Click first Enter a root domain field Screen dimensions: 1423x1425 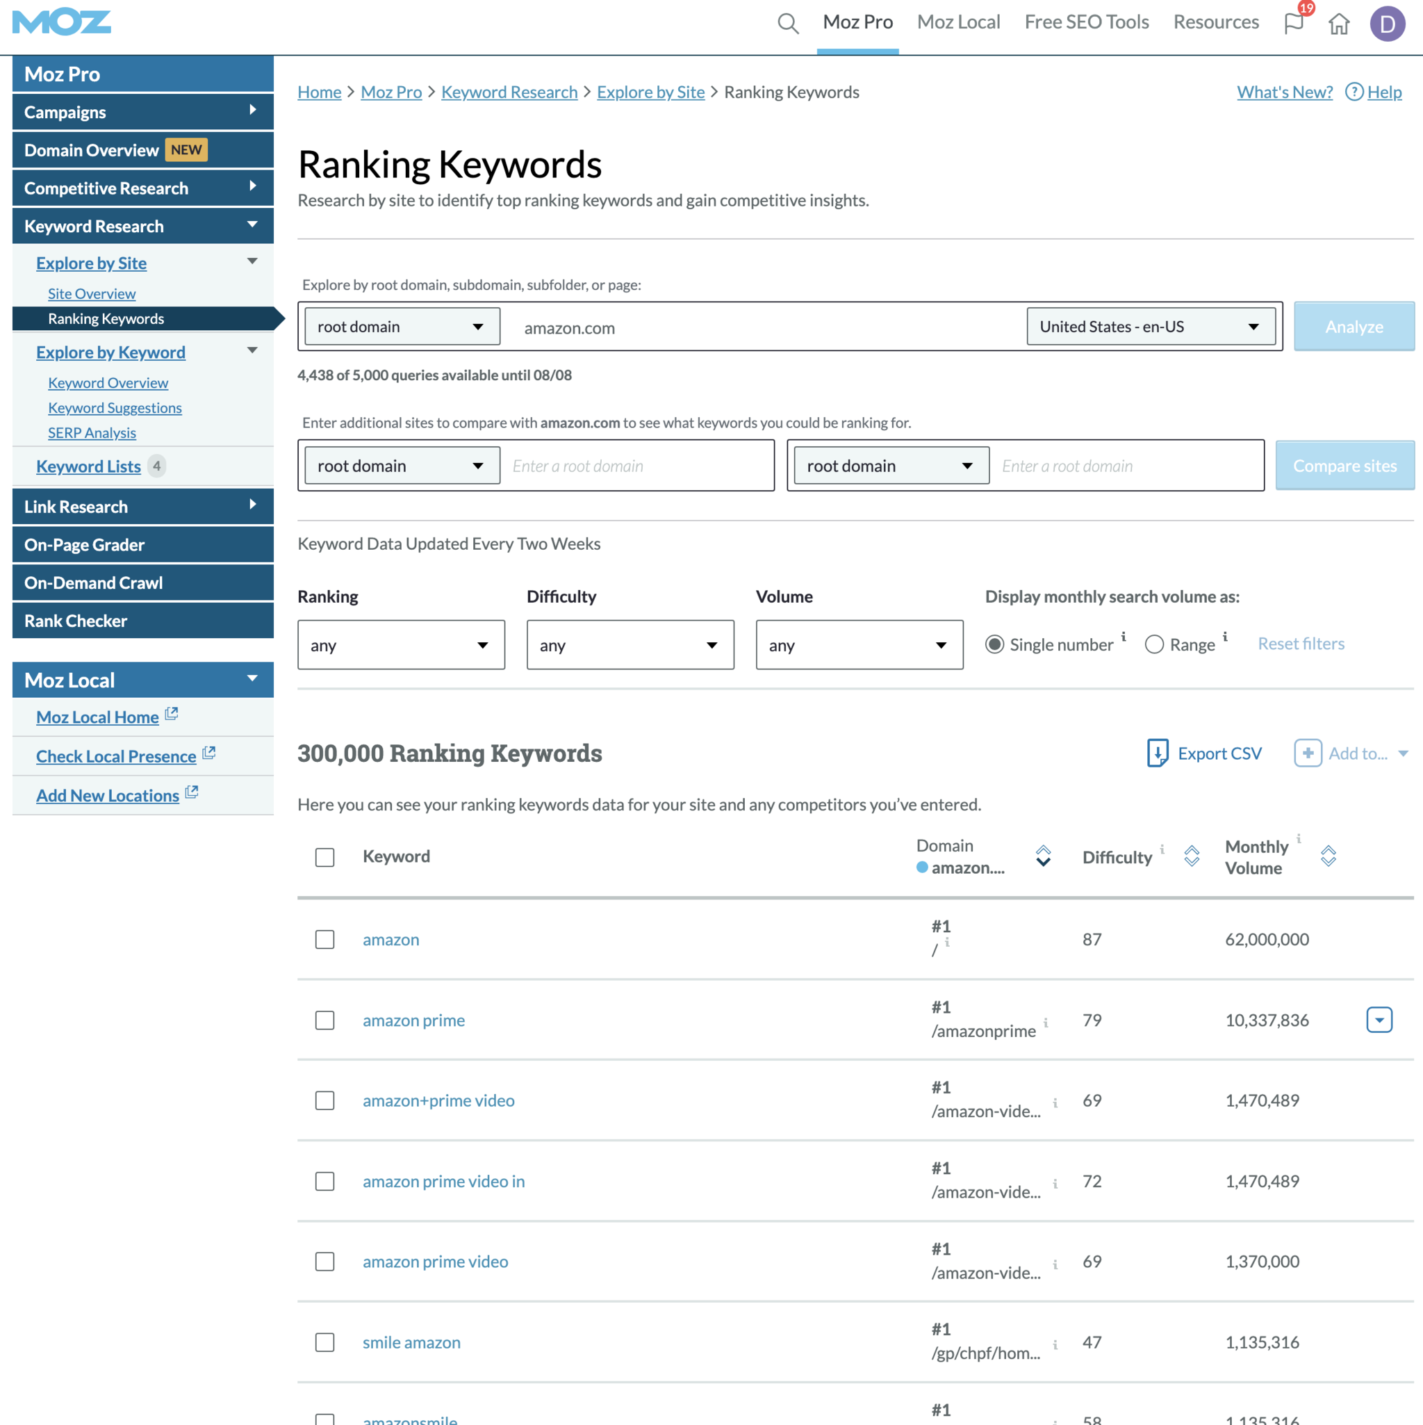[x=637, y=466]
